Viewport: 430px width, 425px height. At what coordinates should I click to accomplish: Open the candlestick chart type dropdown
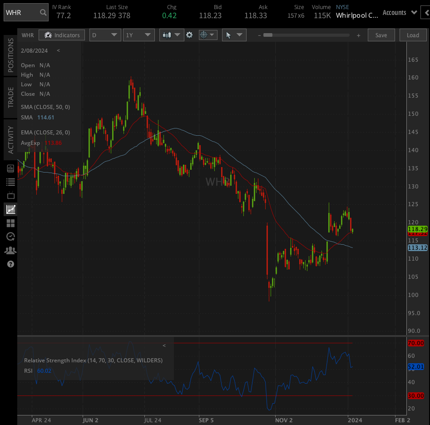pyautogui.click(x=171, y=35)
